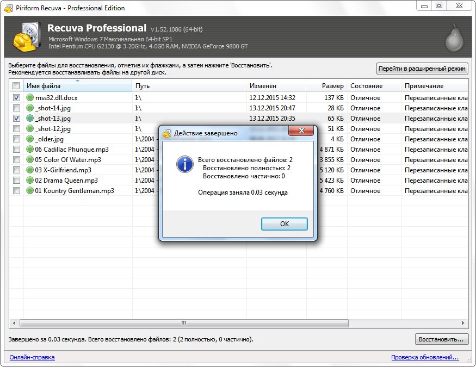476x367 pixels.
Task: Click size cell '137 КБ'
Action: click(333, 98)
